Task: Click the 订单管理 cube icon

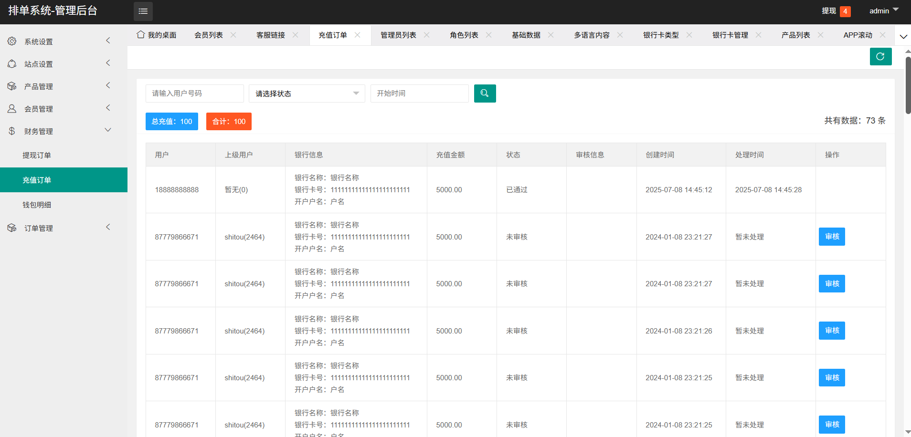Action: (x=12, y=228)
